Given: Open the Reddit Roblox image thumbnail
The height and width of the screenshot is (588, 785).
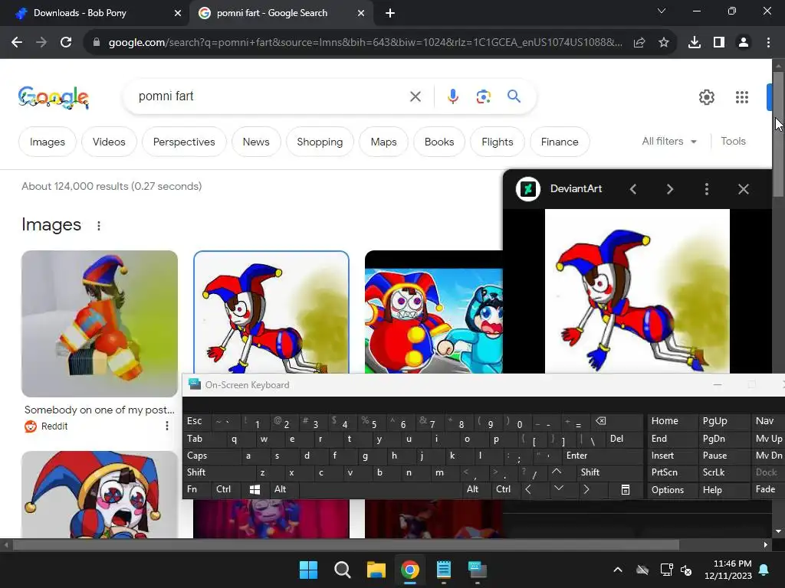Looking at the screenshot, I should (100, 324).
